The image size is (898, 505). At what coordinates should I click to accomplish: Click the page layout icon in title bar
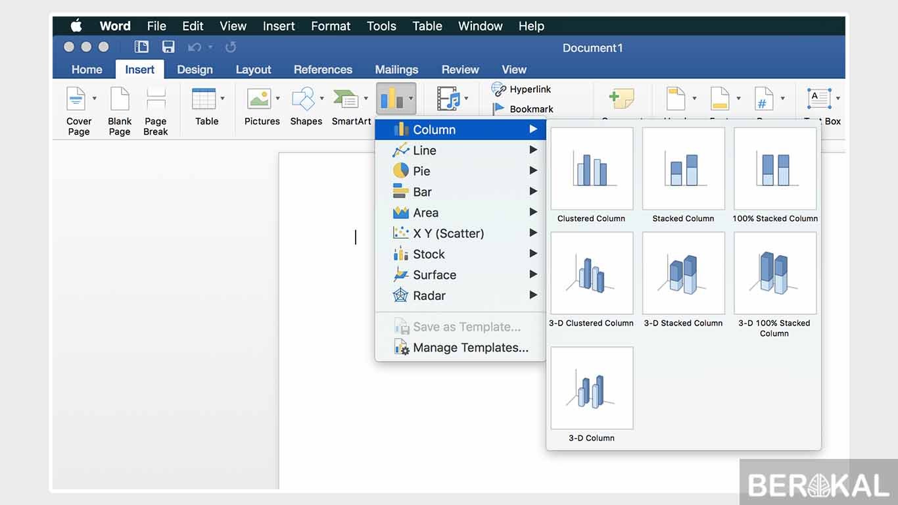tap(141, 47)
